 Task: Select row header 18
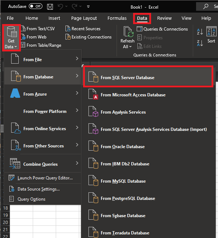point(5,208)
